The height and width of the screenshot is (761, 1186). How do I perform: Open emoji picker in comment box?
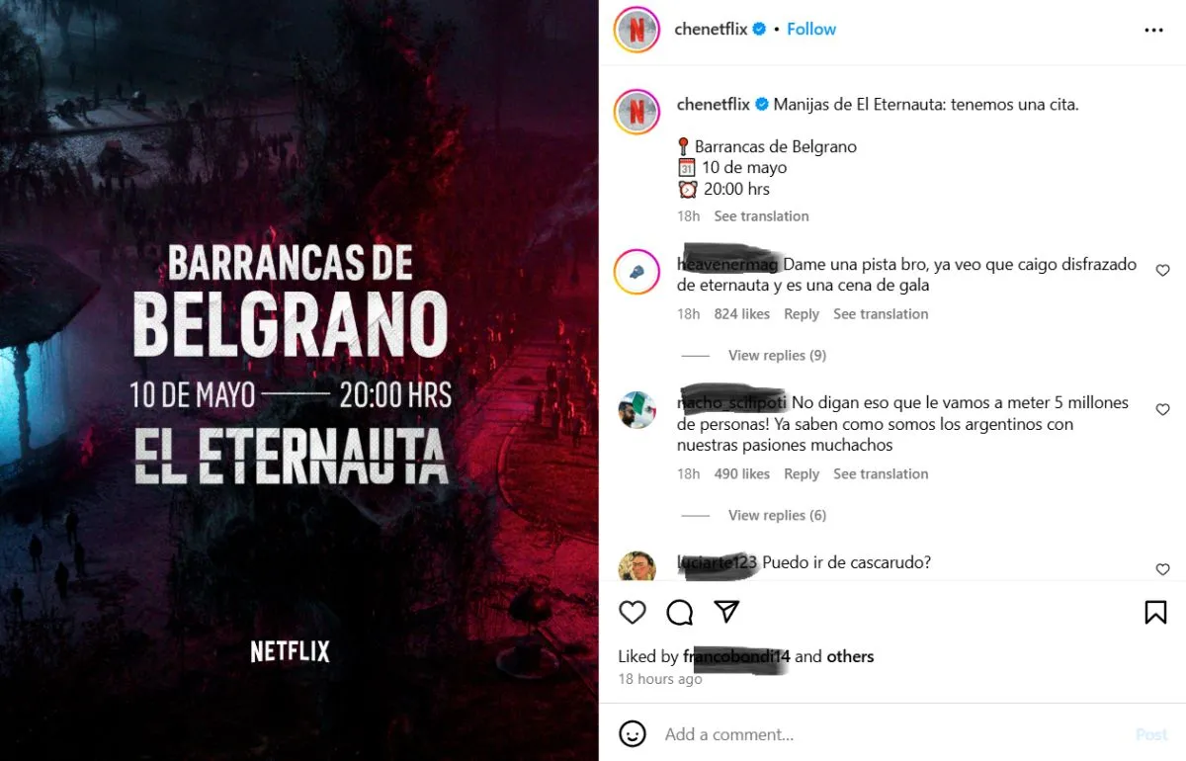coord(633,733)
